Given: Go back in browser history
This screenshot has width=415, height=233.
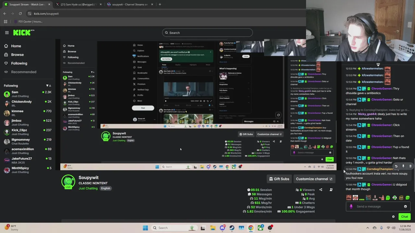Looking at the screenshot, I should [x=5, y=14].
